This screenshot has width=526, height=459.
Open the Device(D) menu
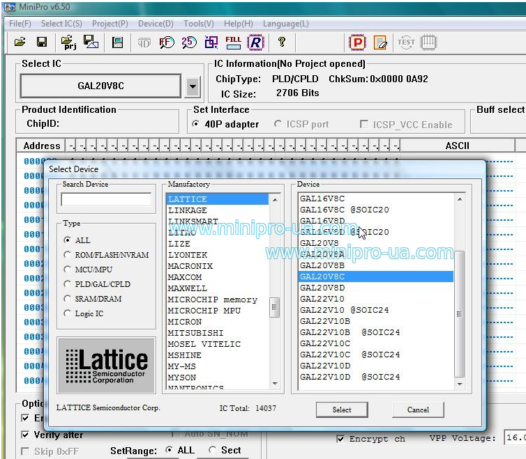point(156,24)
